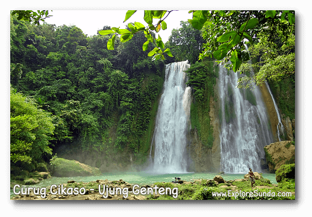312x217 pixels.
Task: Select the caption "Curug Cikaso - Ujung Genteng"
Action: 96,191
